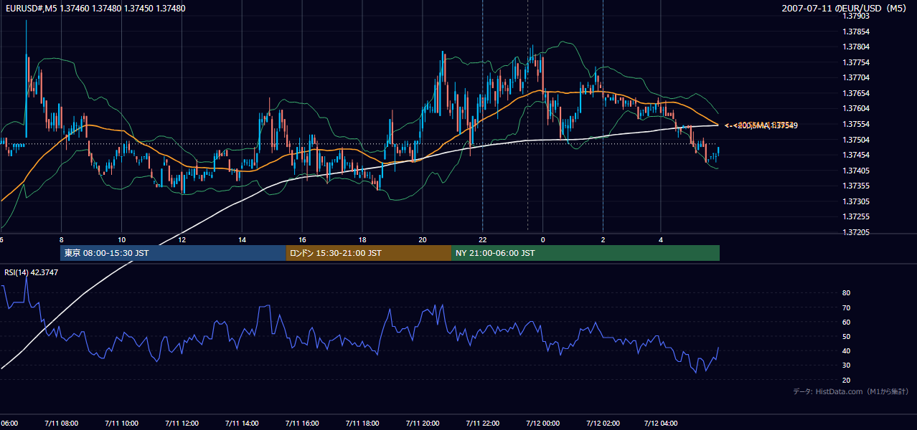The image size is (917, 430).
Task: Click hour label 18 under the price chart
Action: click(x=363, y=239)
